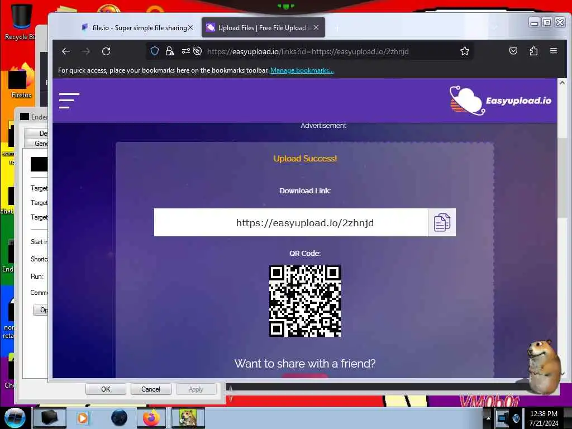Select the download link text field

291,222
